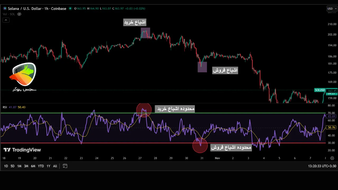The image size is (338, 190).
Task: Click the SOLUSD price label on axis
Action: point(320,90)
